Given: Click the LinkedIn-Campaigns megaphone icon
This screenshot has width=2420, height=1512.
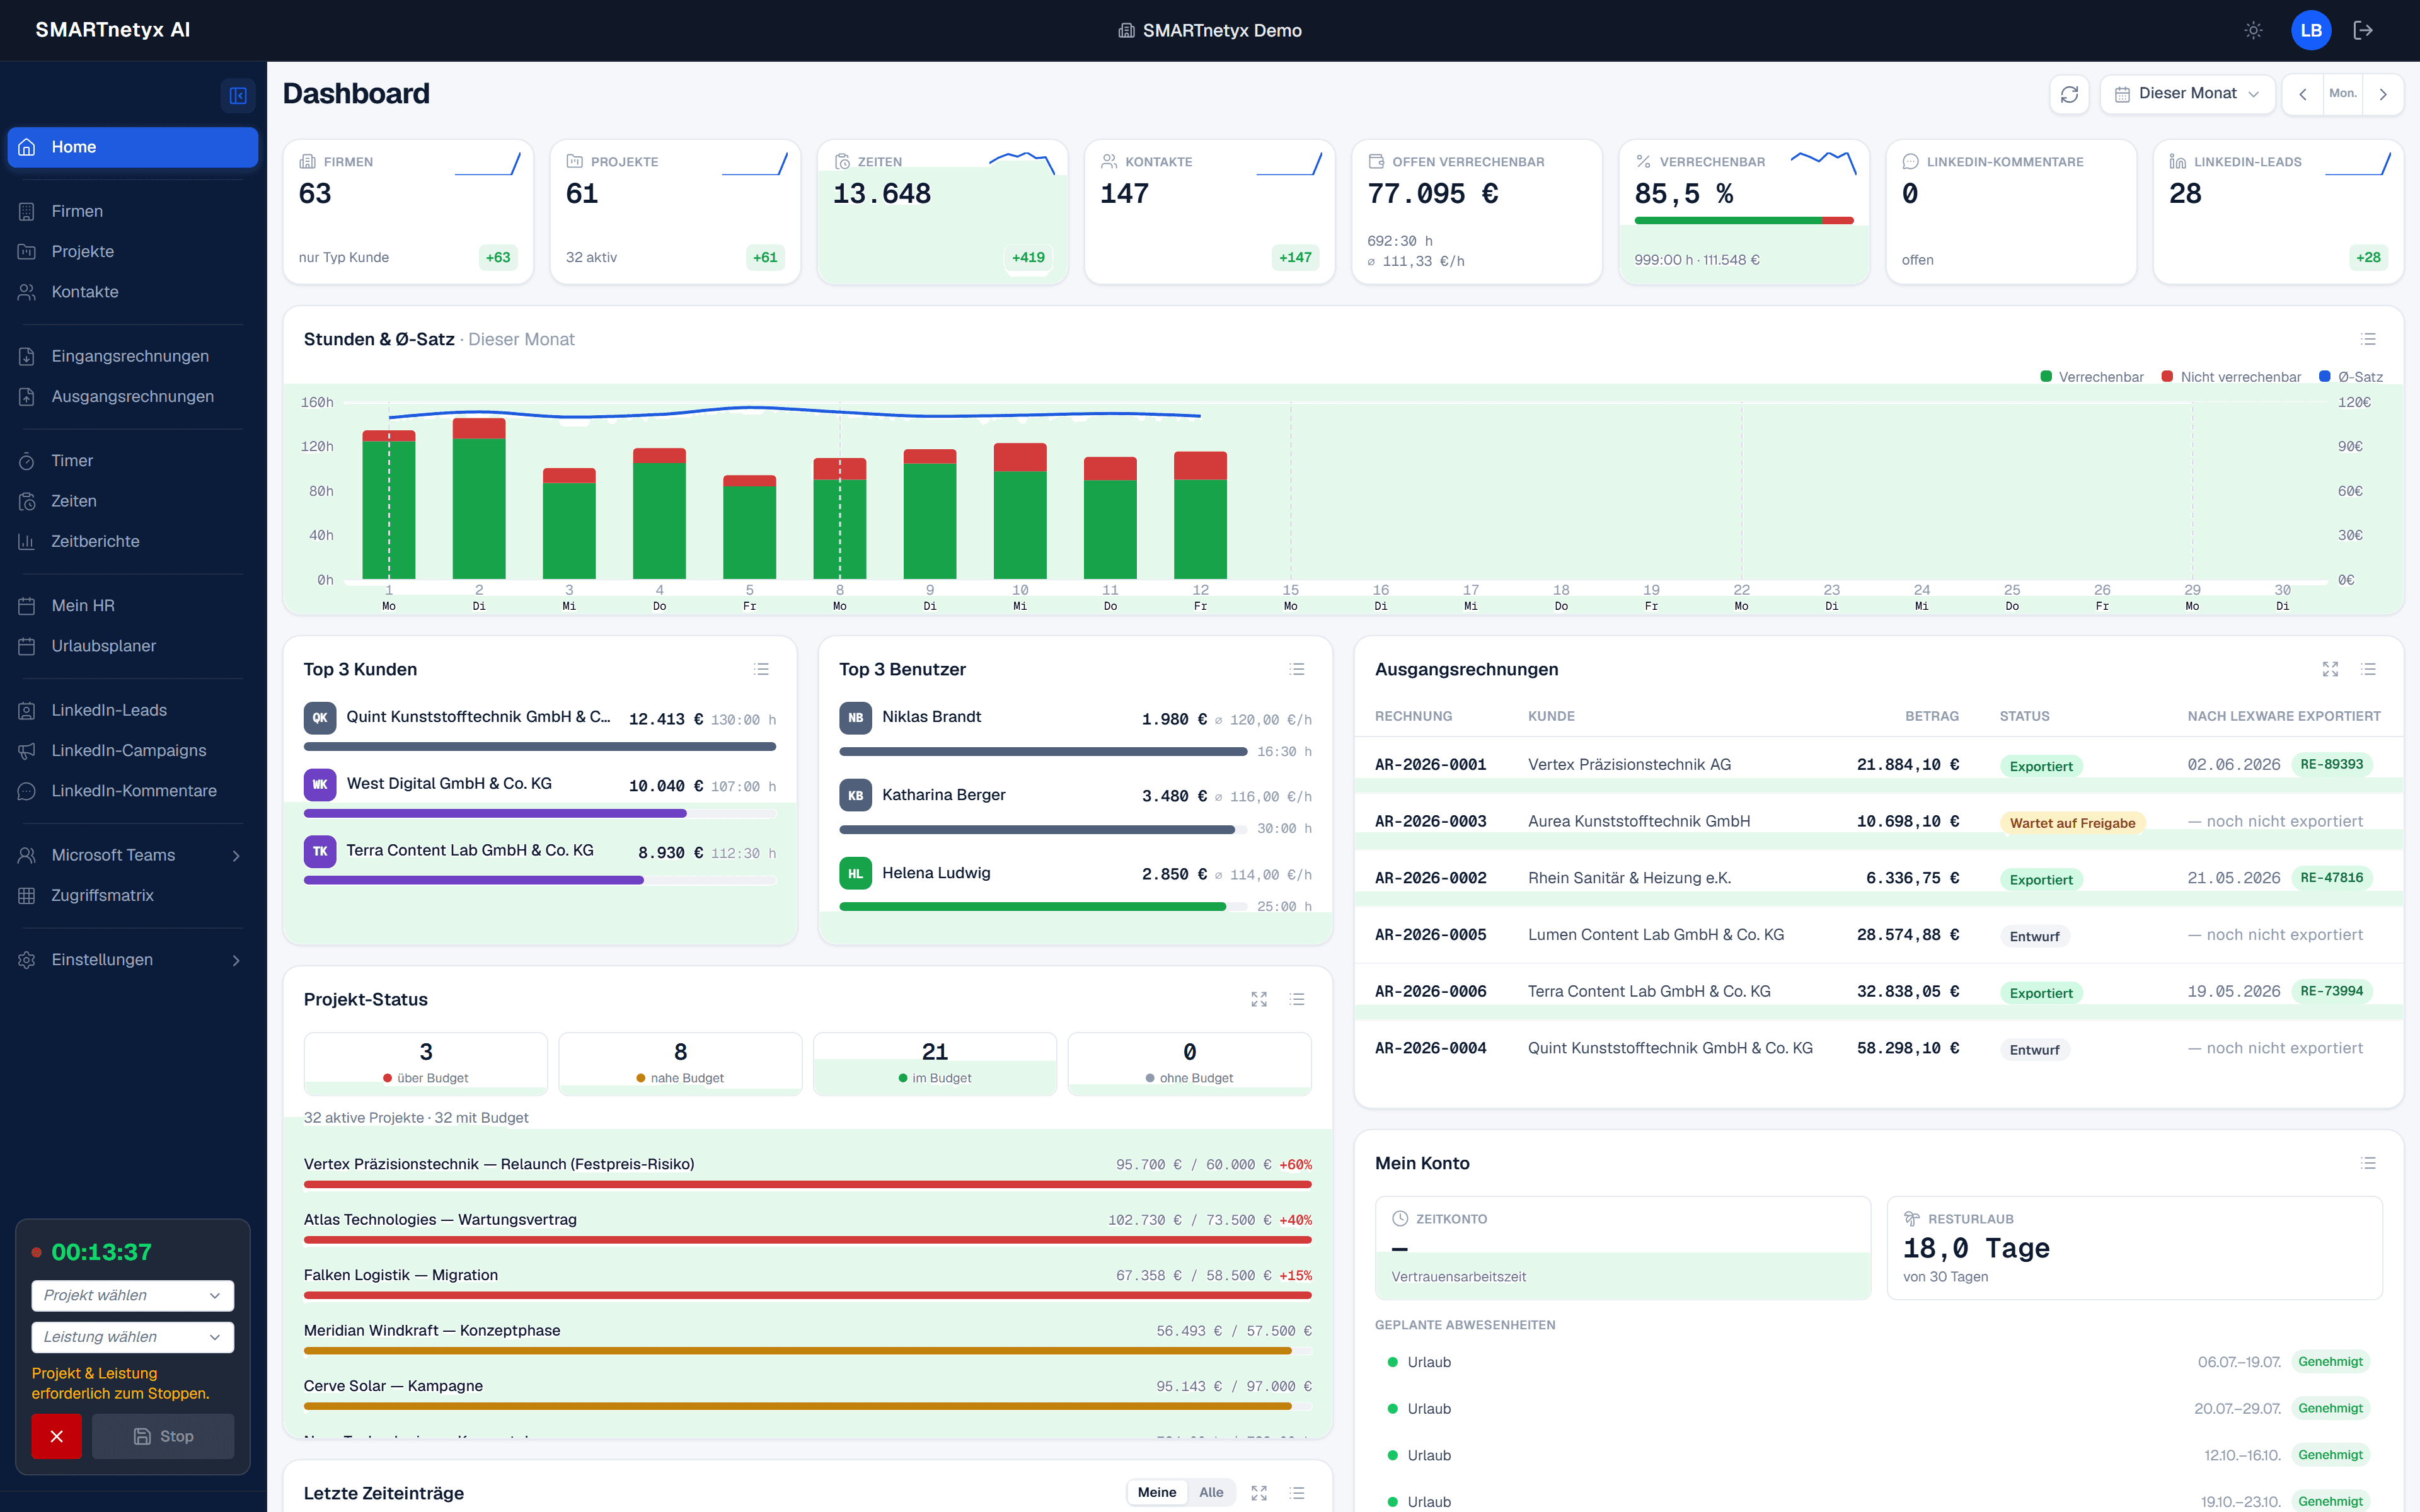Looking at the screenshot, I should click(27, 750).
